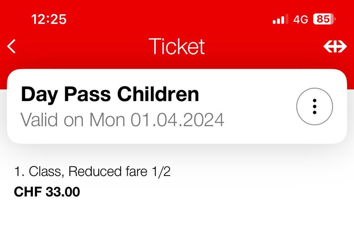Tap the battery level indicator bar

pos(324,19)
